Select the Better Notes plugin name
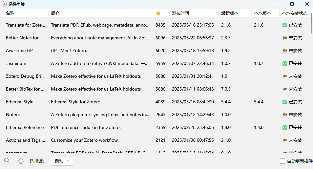The width and height of the screenshot is (313, 169). click(25, 38)
